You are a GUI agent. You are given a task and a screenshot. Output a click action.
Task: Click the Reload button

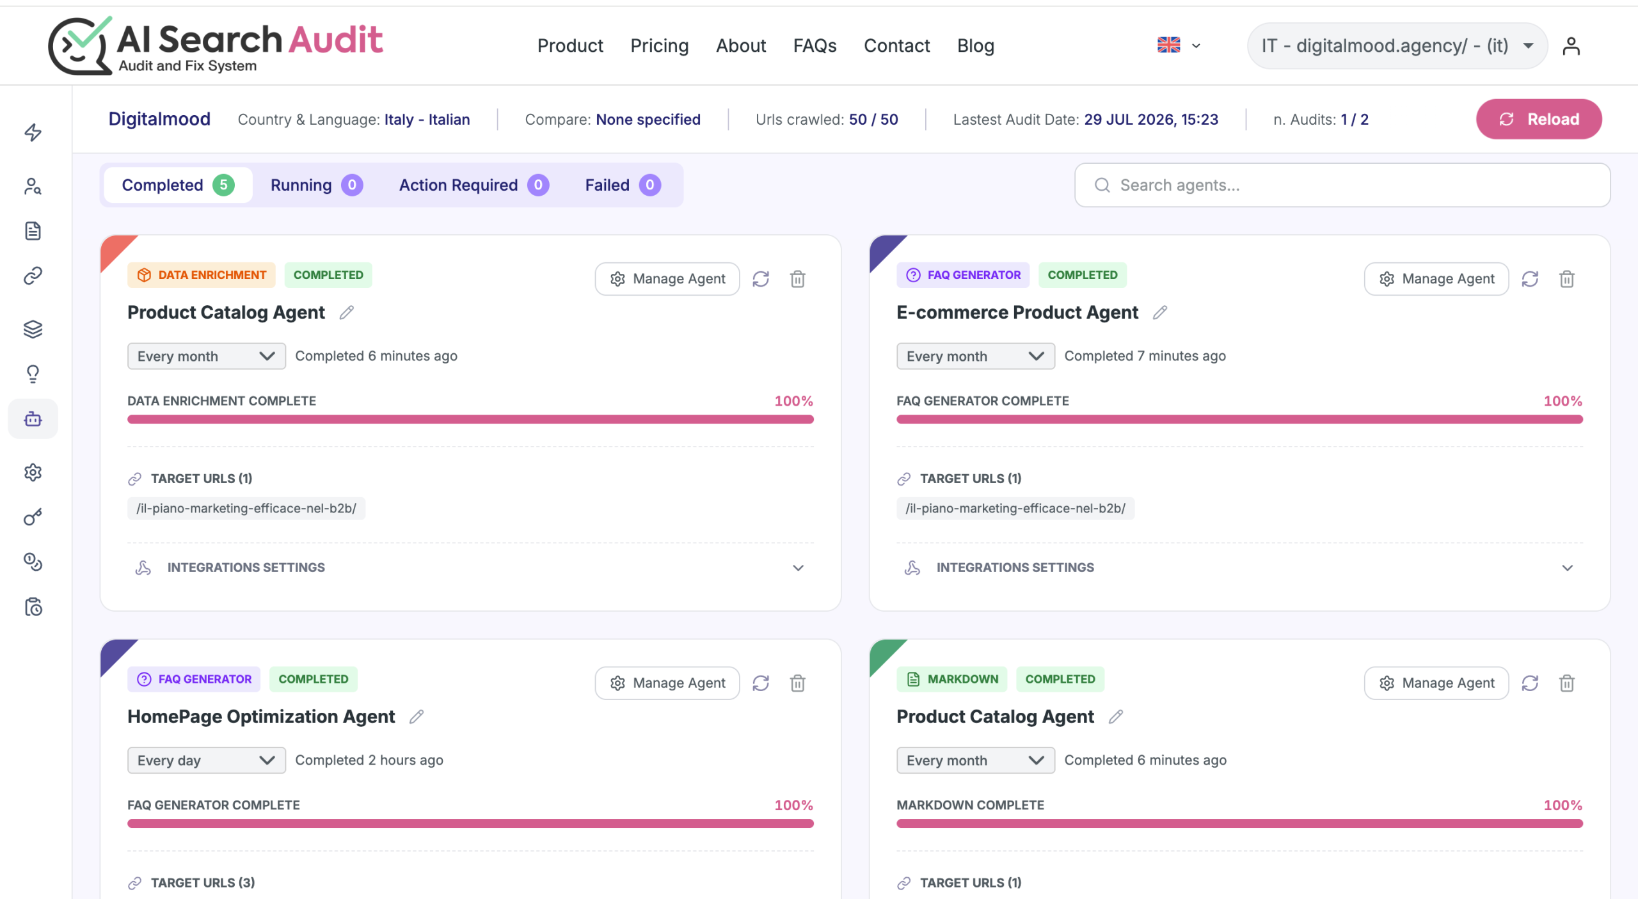tap(1539, 119)
